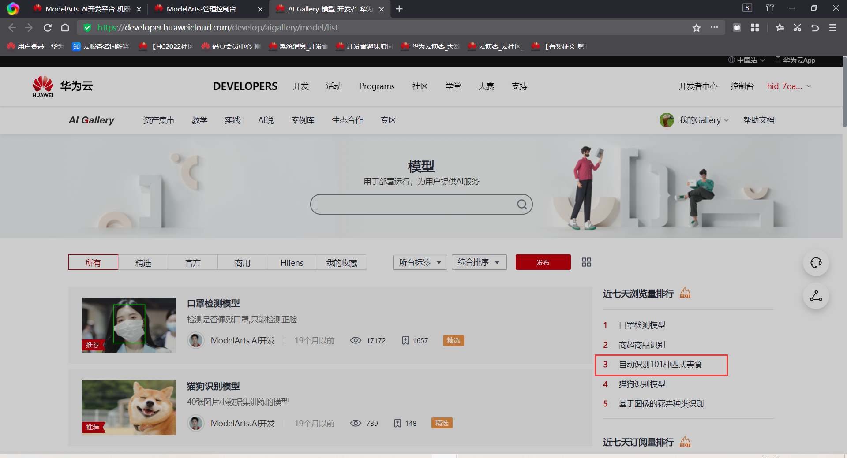Expand the 中国站 region selector
This screenshot has height=458, width=847.
coord(746,60)
